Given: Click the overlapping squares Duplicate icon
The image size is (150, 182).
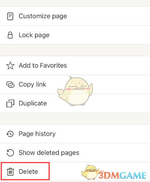Looking at the screenshot, I should tap(10, 103).
